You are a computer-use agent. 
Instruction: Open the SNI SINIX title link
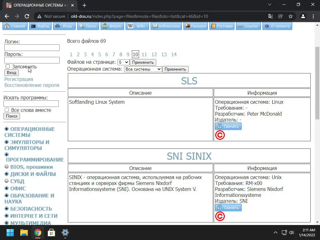pos(189,156)
